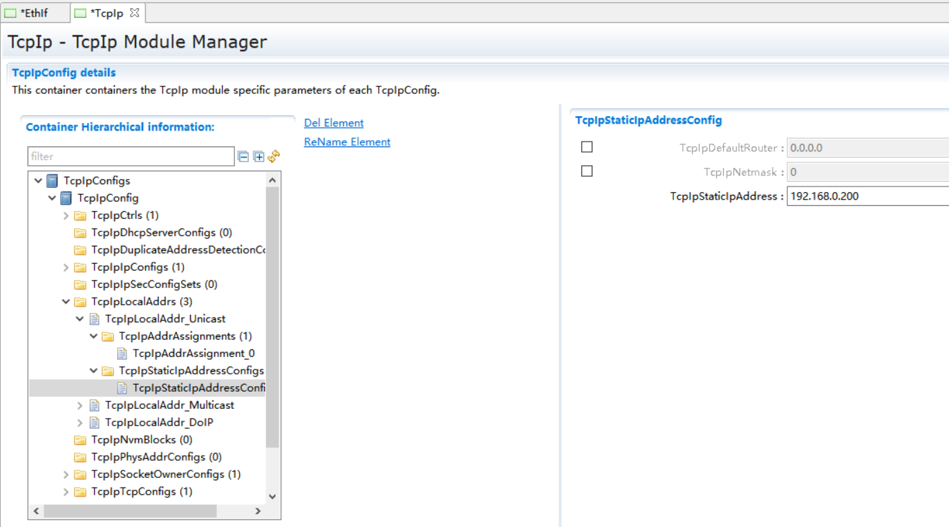Click the TcpIpConfigs blue container icon

tap(53, 181)
